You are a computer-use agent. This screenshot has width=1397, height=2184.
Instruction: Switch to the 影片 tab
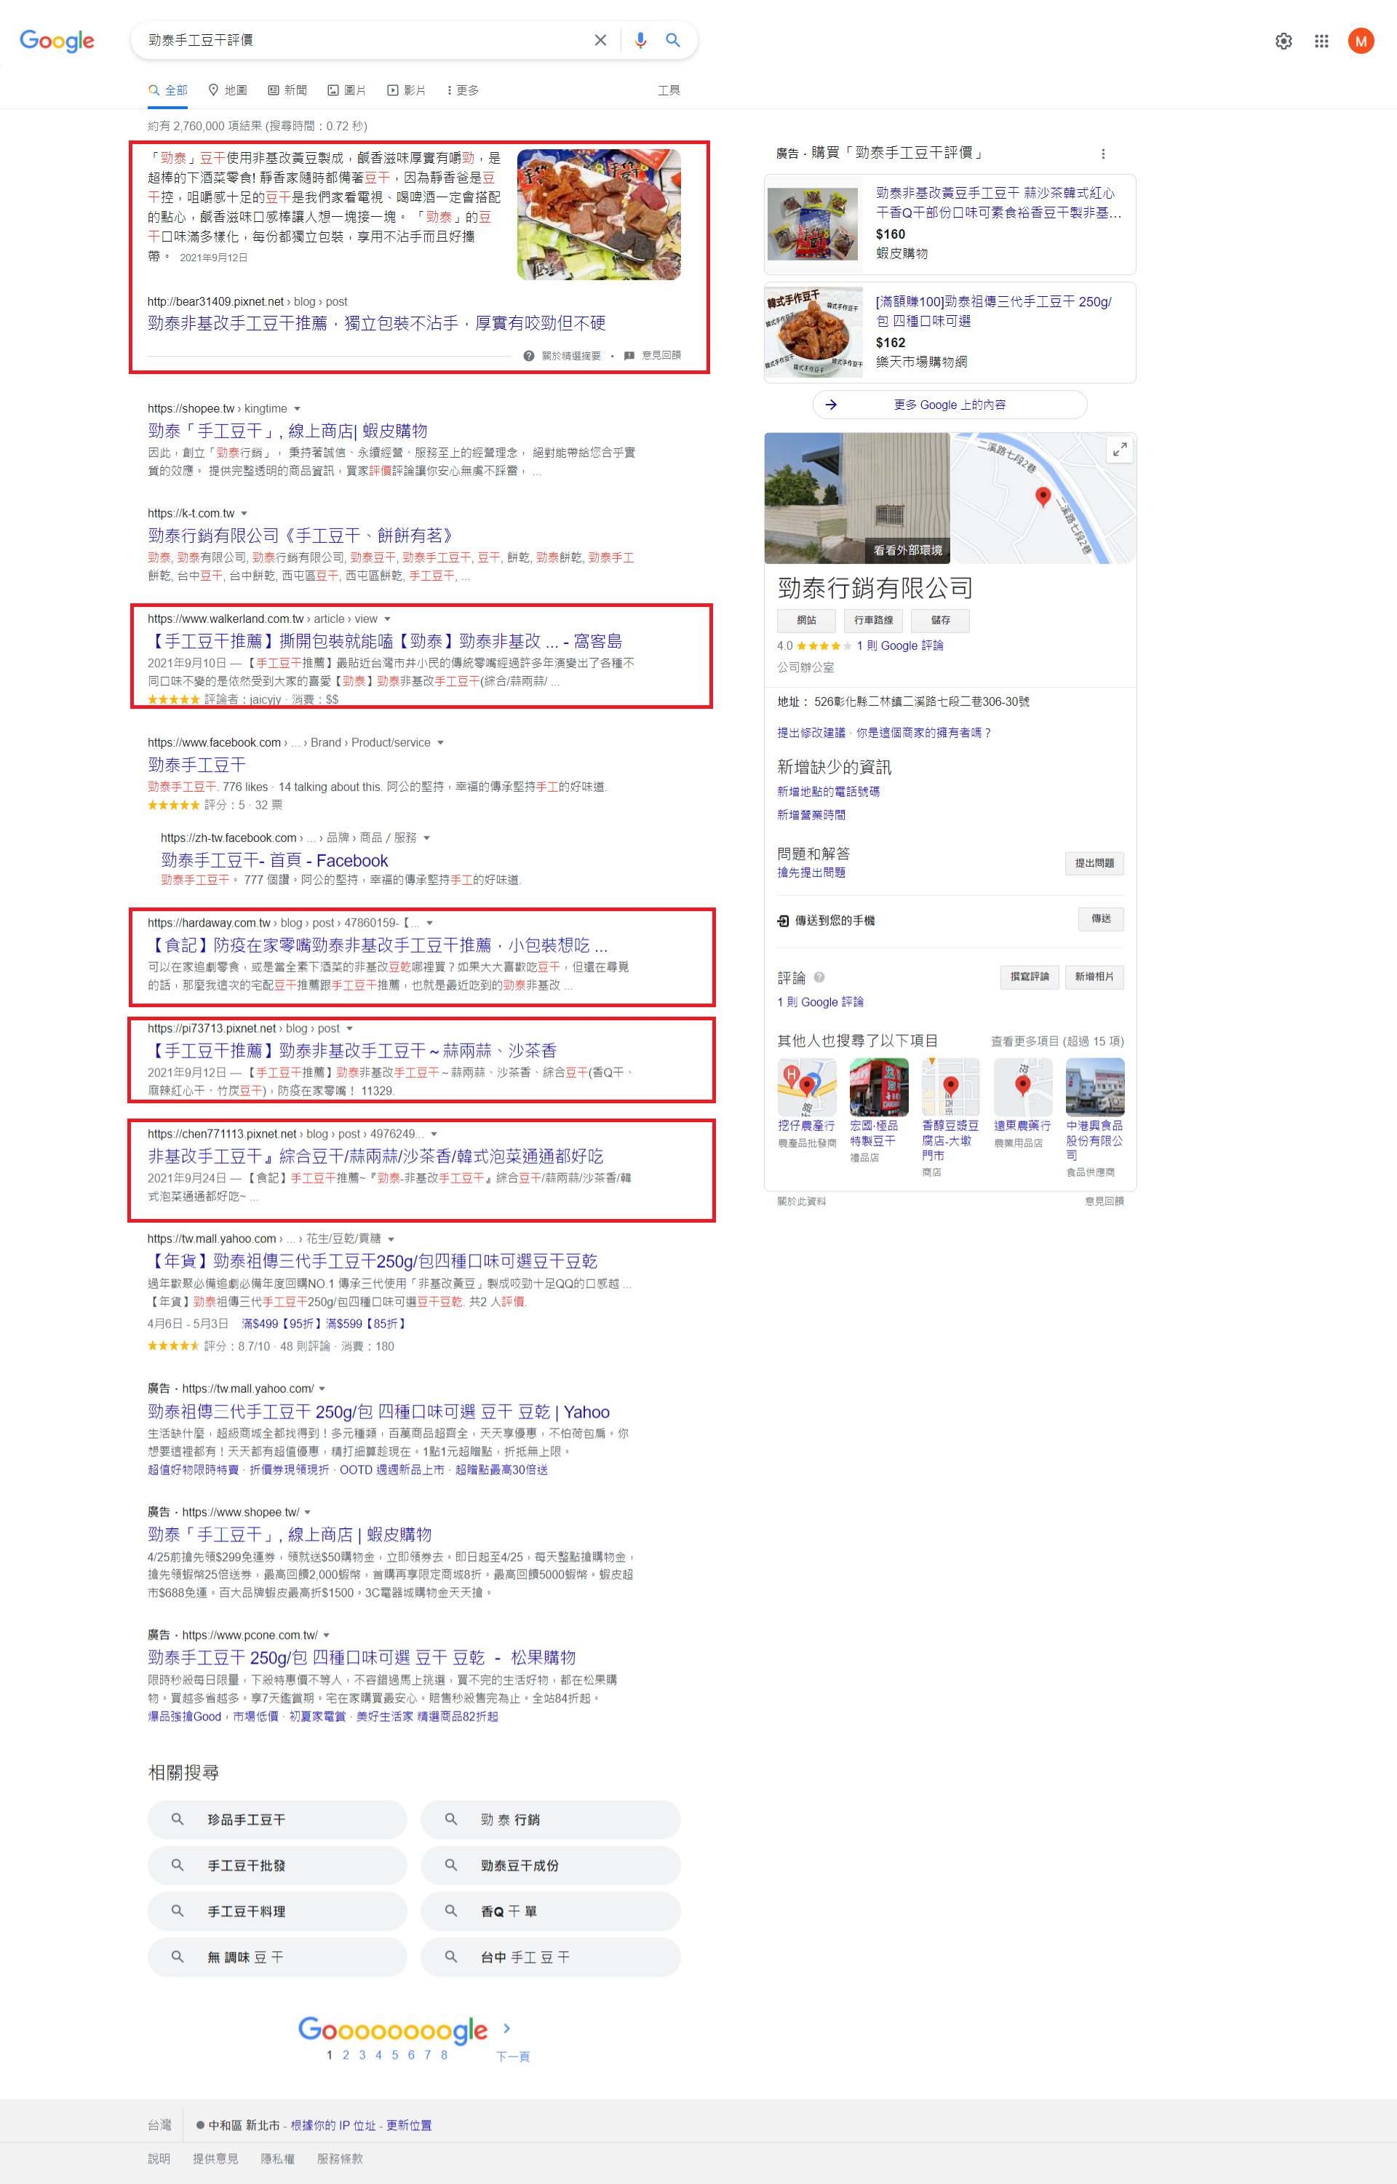(x=407, y=90)
